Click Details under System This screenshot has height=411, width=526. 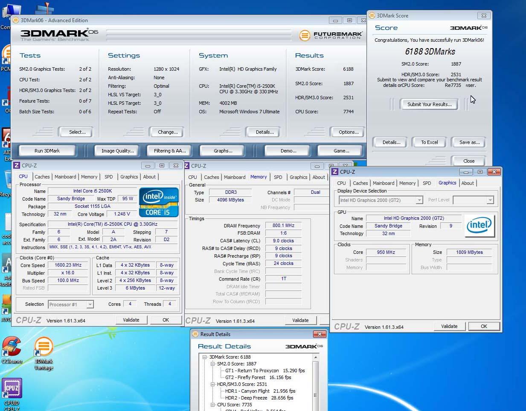(264, 132)
